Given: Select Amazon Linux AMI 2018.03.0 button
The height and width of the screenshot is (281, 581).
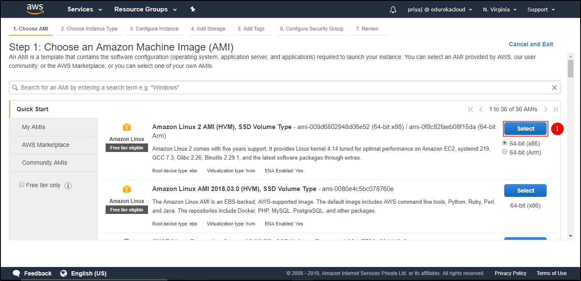Looking at the screenshot, I should (525, 191).
